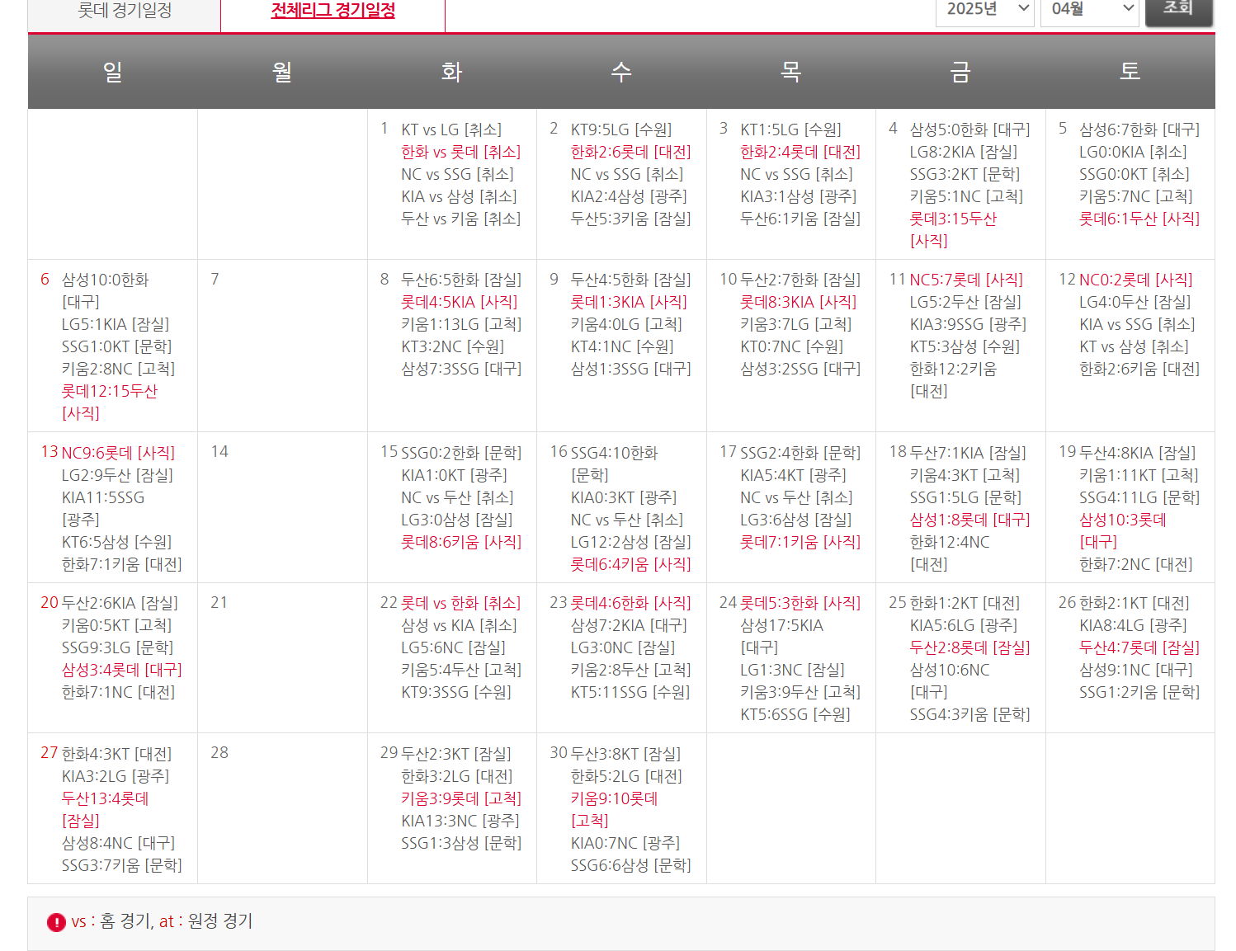Click the home/away legend text
The image size is (1236, 951).
coord(162,921)
